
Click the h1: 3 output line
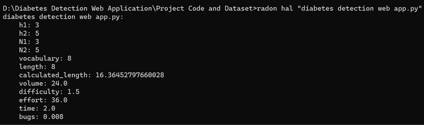point(29,25)
